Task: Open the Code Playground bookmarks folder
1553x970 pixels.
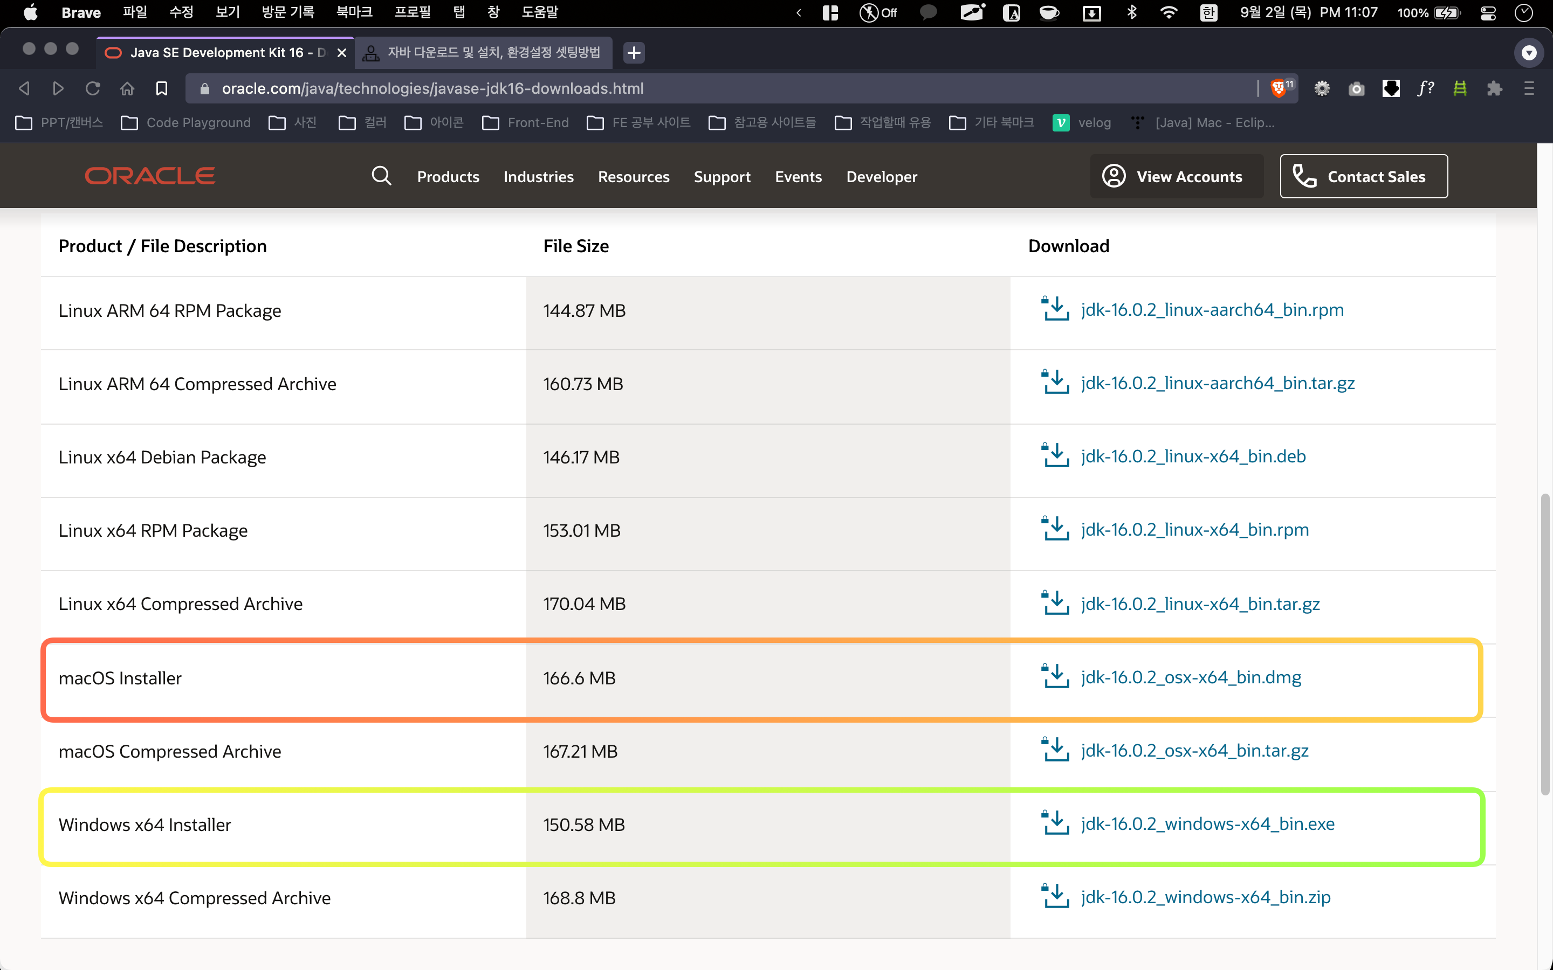Action: click(x=186, y=122)
